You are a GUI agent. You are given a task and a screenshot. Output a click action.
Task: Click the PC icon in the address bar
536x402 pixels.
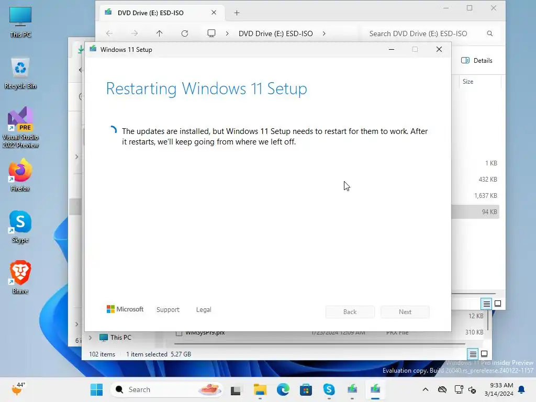[211, 33]
